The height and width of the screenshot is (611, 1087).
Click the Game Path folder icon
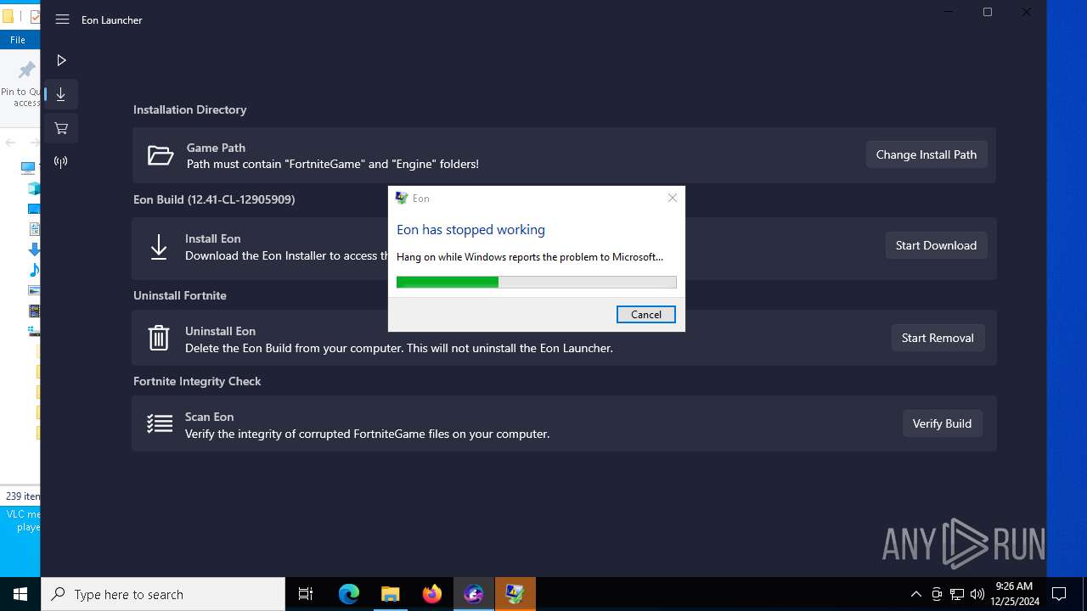160,155
